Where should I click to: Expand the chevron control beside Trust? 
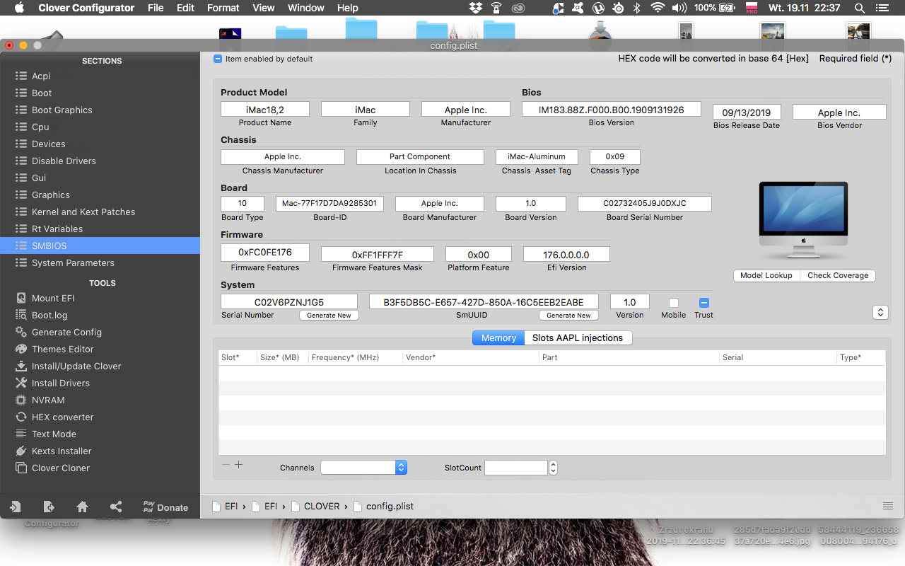click(x=880, y=312)
